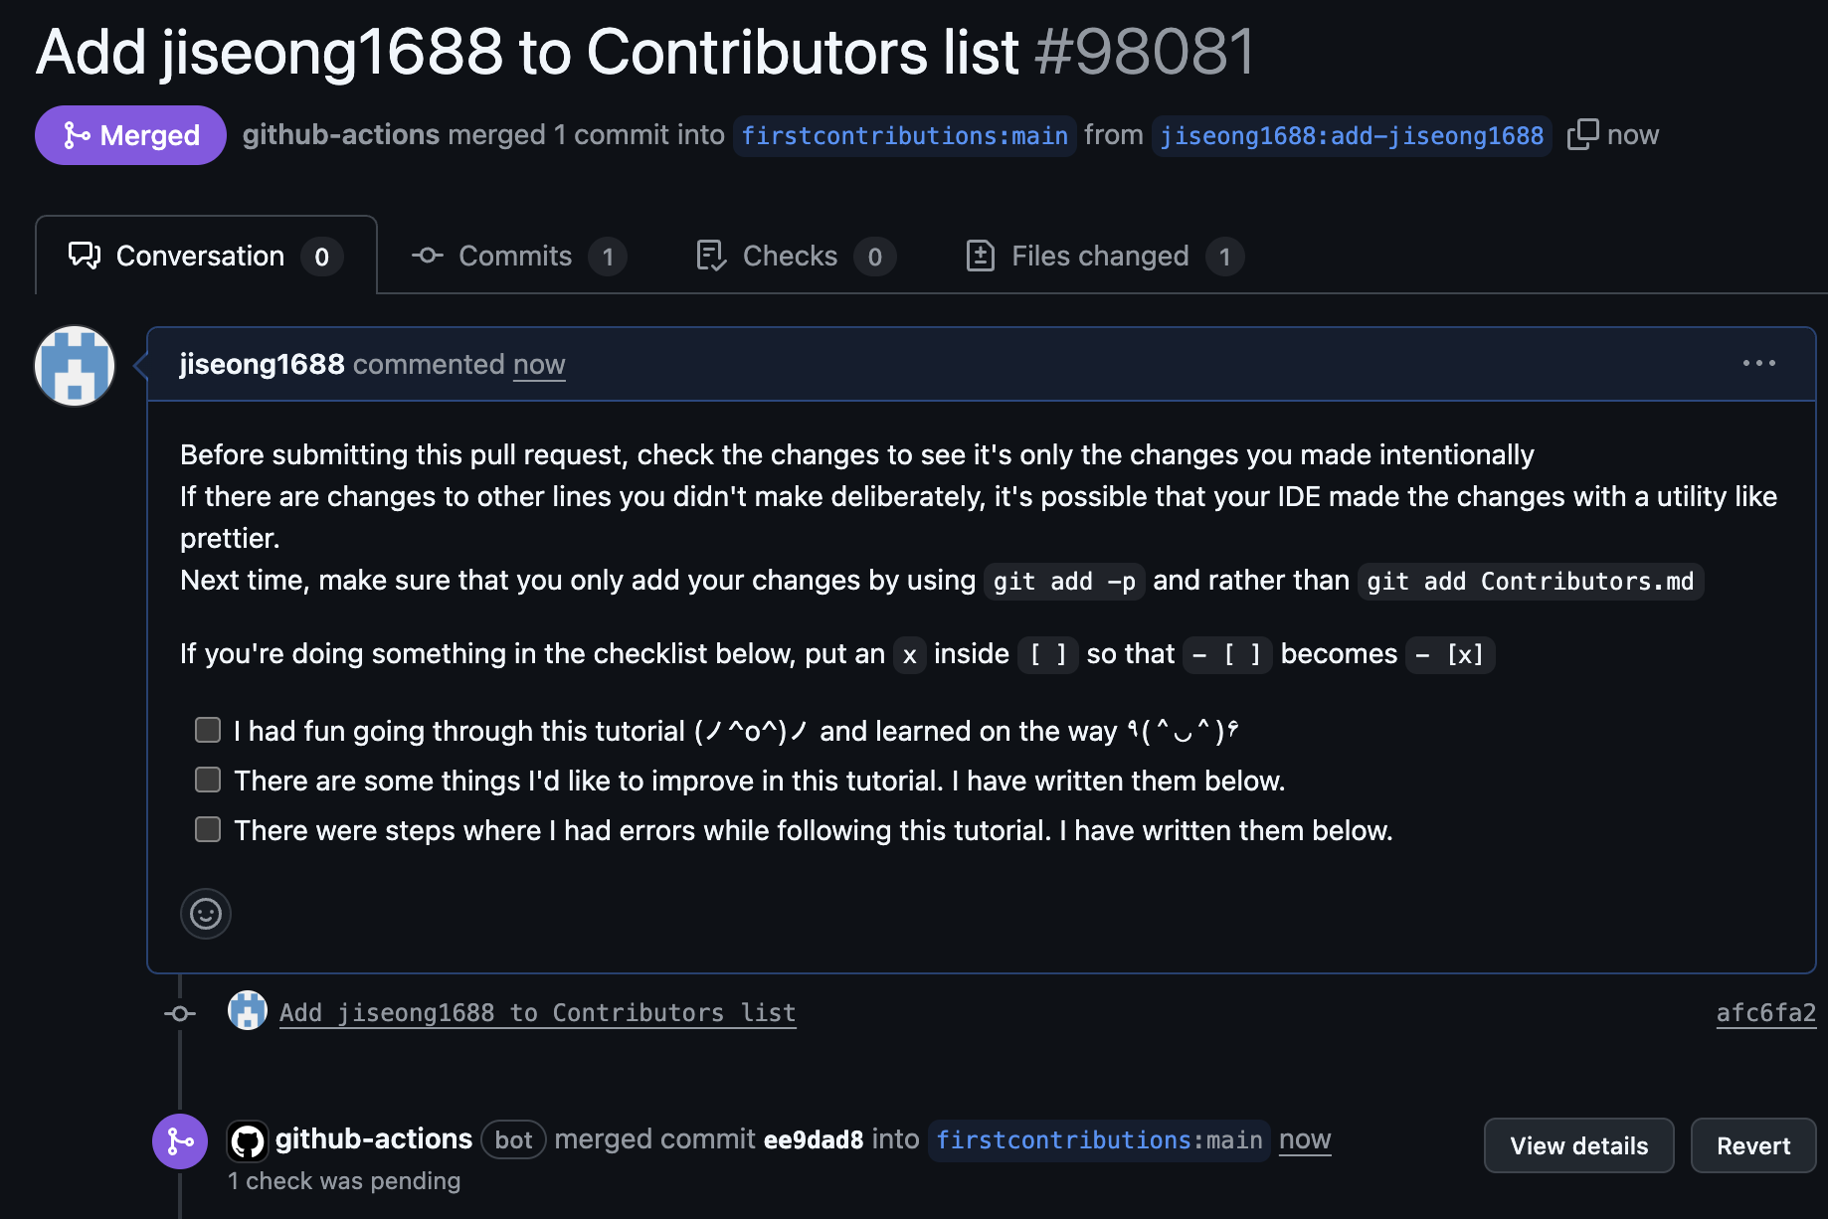Copy head branch name icon
1828x1219 pixels.
pos(1582,134)
